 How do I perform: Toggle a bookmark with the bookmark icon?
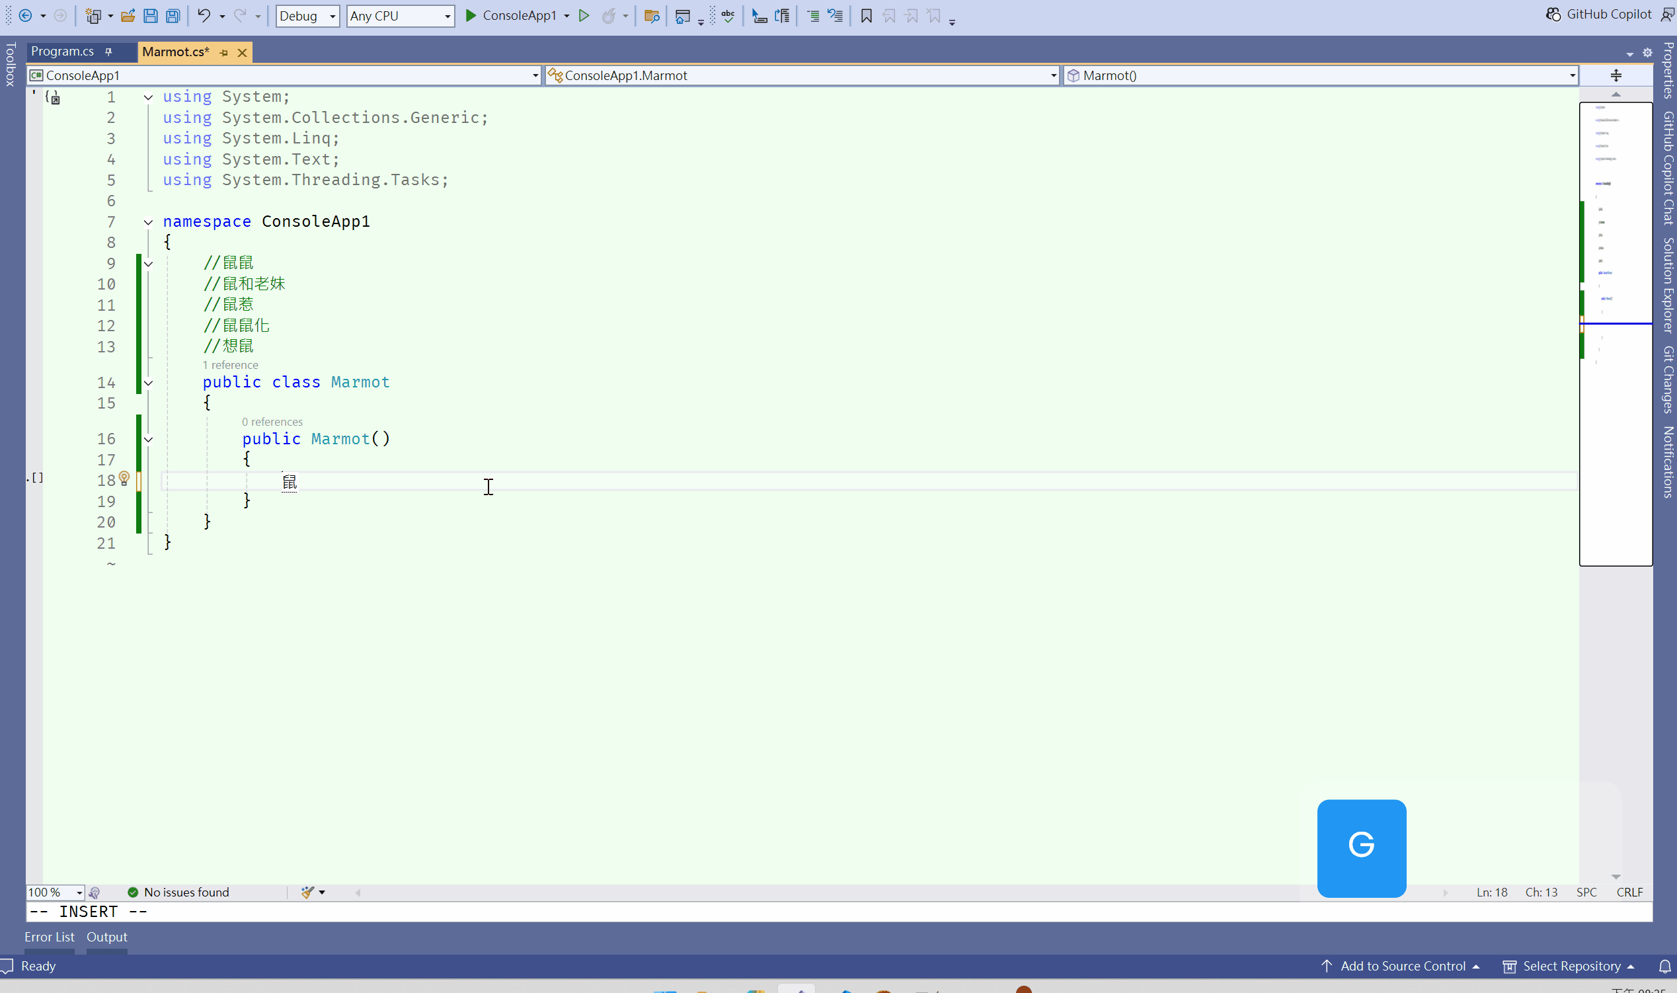pyautogui.click(x=866, y=16)
